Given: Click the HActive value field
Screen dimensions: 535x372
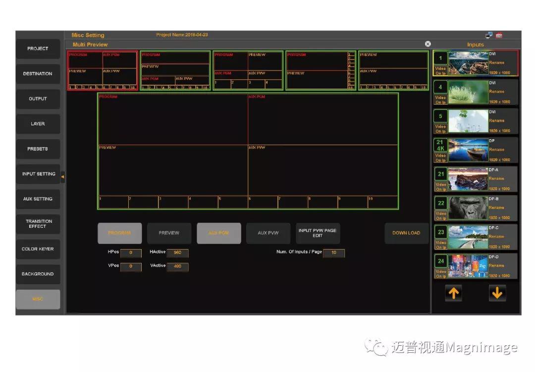Looking at the screenshot, I should (x=177, y=253).
